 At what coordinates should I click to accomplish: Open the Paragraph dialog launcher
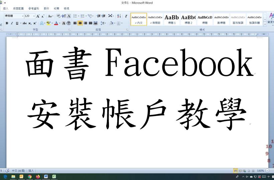click(x=127, y=30)
